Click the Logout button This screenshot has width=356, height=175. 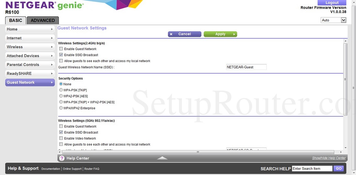pos(332,3)
